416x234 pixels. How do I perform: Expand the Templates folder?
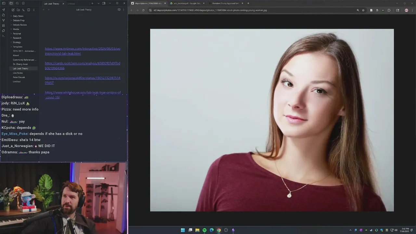[18, 47]
